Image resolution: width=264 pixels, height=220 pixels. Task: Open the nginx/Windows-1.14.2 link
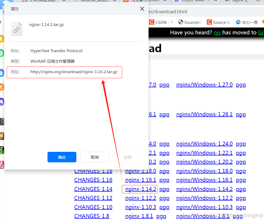tap(204, 189)
